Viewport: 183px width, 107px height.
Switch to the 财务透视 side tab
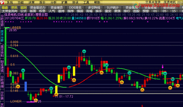pos(2,66)
